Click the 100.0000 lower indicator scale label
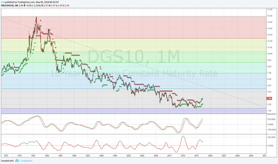 point(271,137)
